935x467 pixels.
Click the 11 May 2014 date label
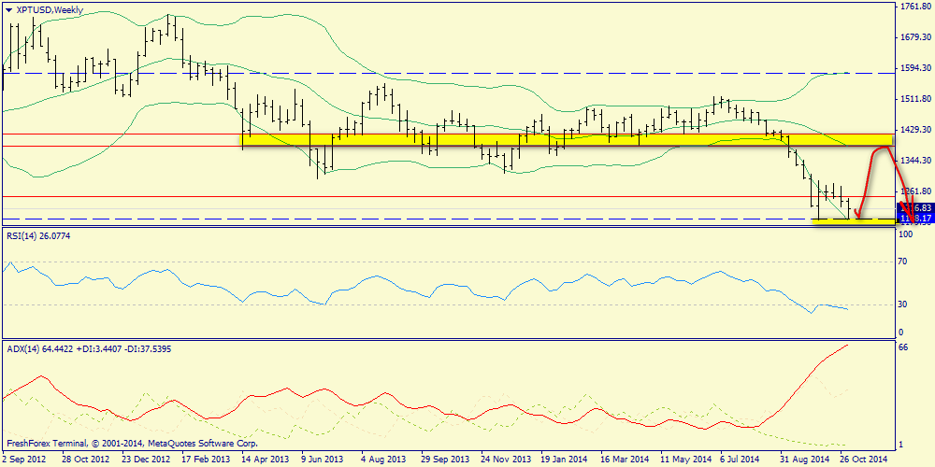pyautogui.click(x=684, y=460)
